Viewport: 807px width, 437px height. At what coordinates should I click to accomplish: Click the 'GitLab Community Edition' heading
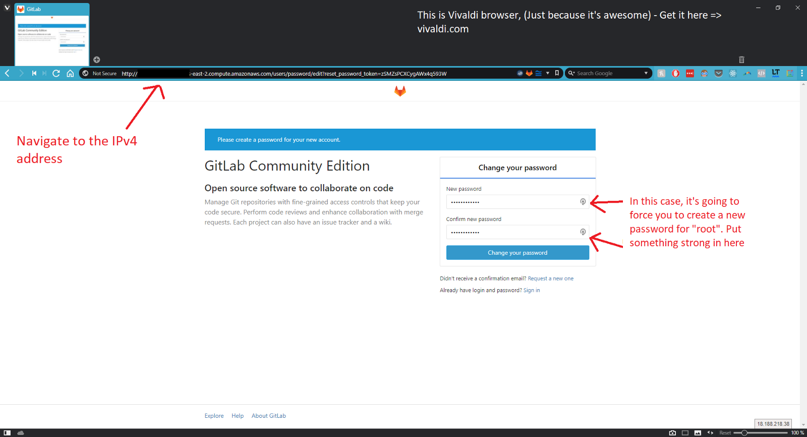pos(287,166)
